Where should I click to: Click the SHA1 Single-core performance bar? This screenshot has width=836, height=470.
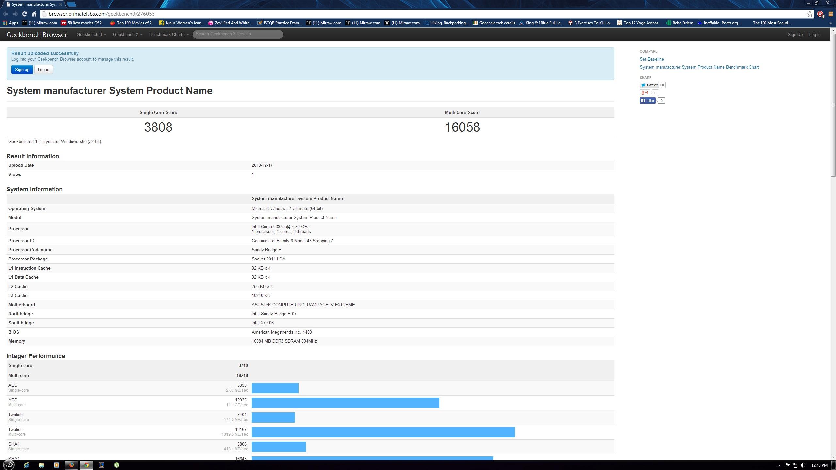[x=279, y=447]
